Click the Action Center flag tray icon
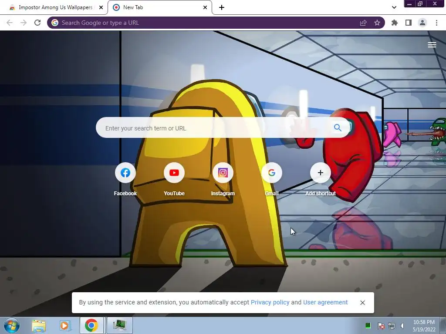 pyautogui.click(x=381, y=326)
